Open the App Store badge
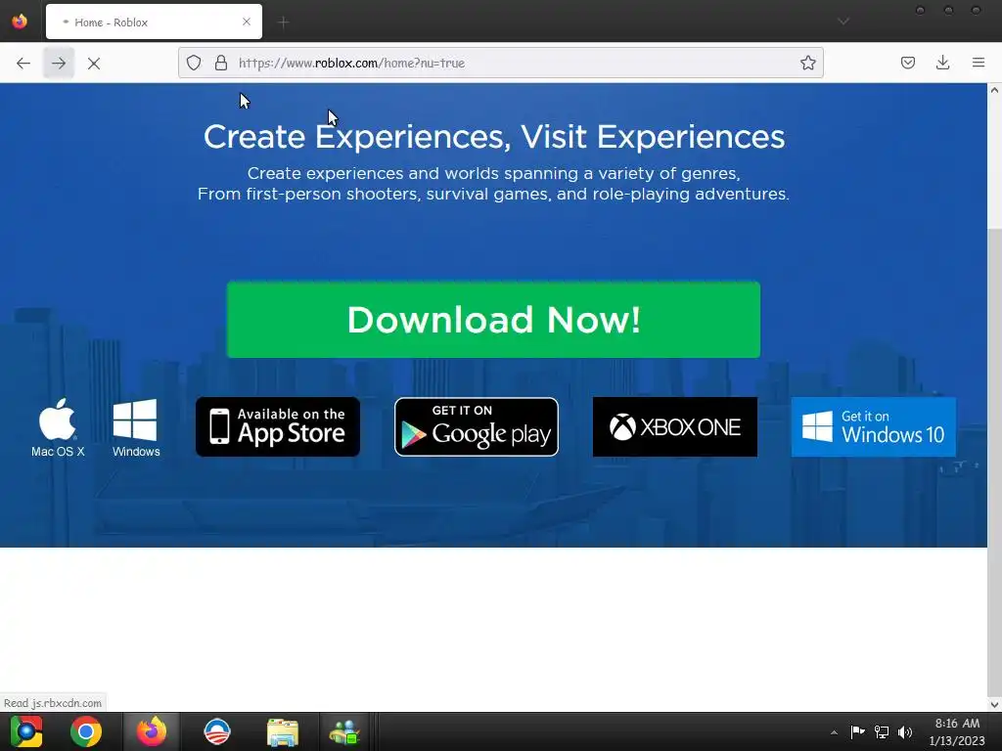The height and width of the screenshot is (751, 1002). pos(278,426)
